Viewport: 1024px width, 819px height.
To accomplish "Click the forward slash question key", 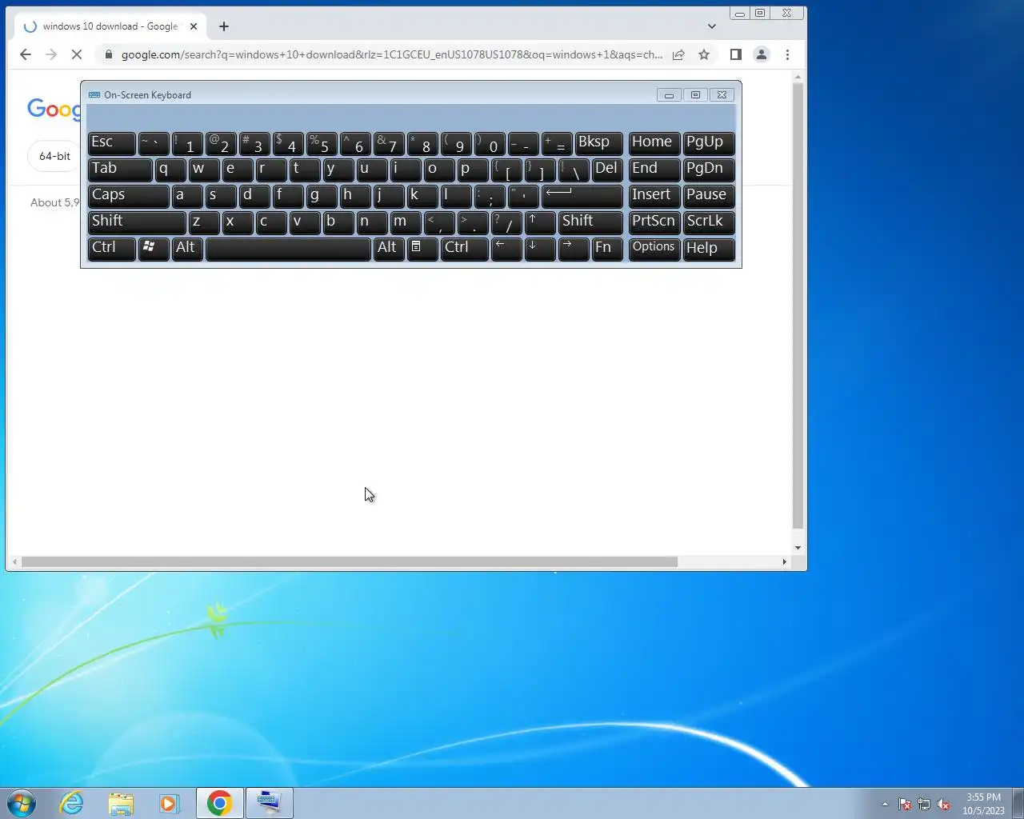I will pos(506,222).
